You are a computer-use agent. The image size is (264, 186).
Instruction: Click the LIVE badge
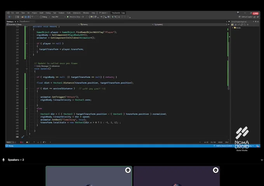point(255,14)
